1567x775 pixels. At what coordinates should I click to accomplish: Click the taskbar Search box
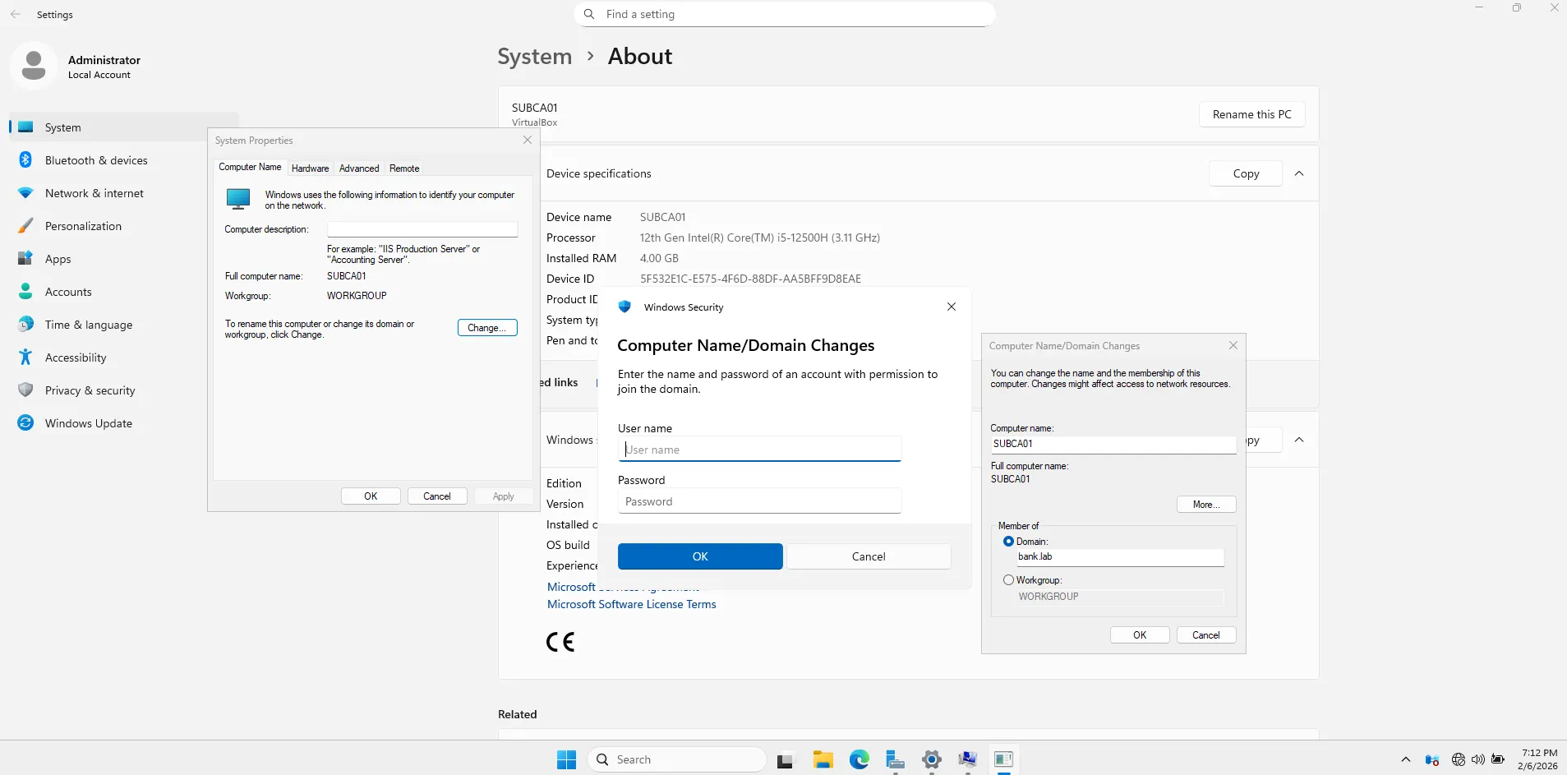pos(677,759)
